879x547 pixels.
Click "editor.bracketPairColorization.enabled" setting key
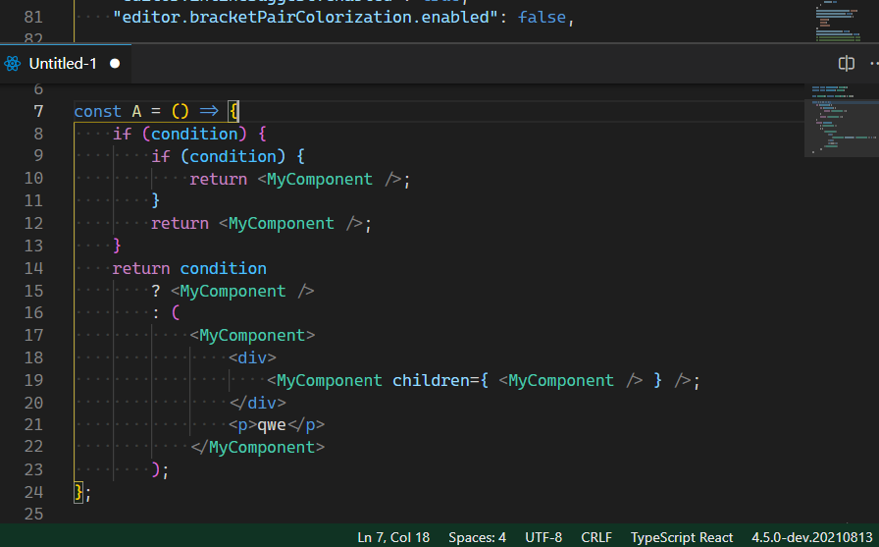coord(305,18)
